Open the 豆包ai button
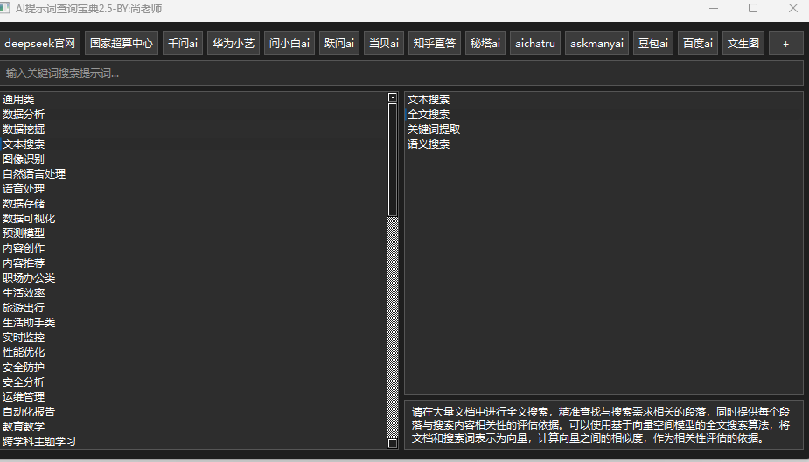This screenshot has height=462, width=809. pos(652,44)
